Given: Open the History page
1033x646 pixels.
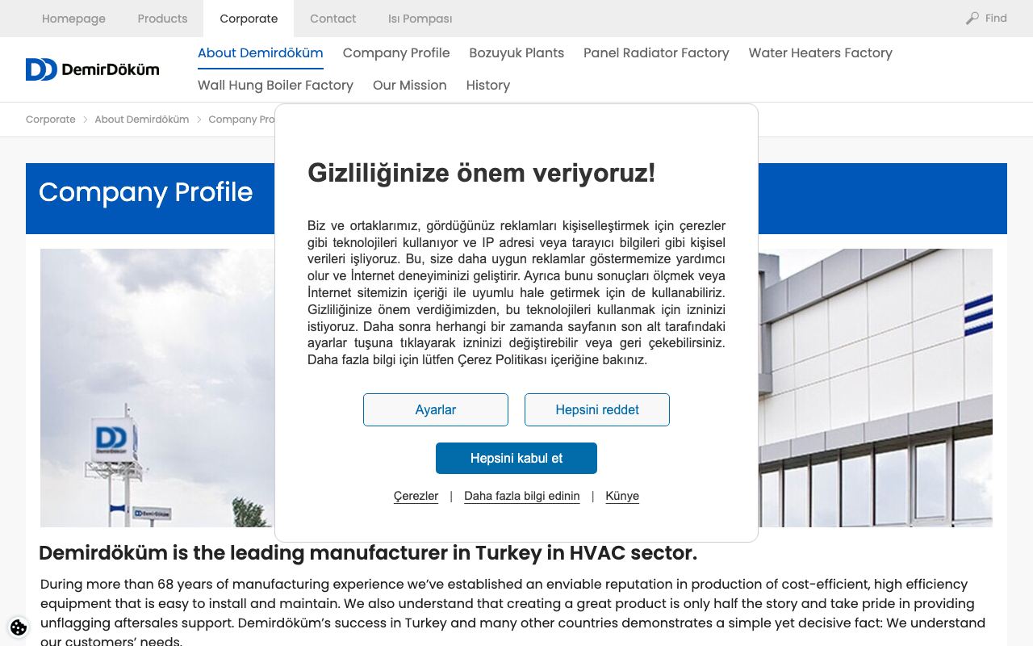Looking at the screenshot, I should (487, 86).
